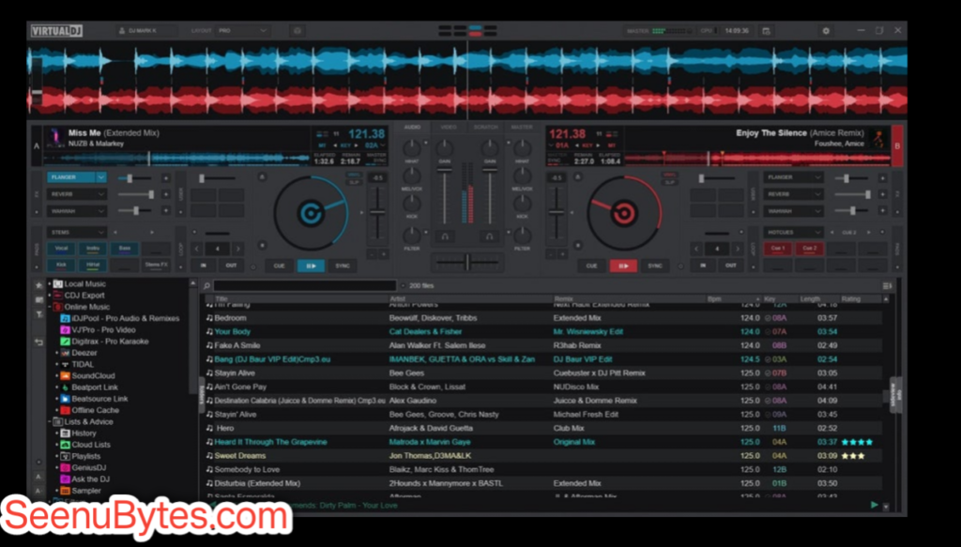The height and width of the screenshot is (547, 961).
Task: Sort by Artist column header
Action: point(397,299)
